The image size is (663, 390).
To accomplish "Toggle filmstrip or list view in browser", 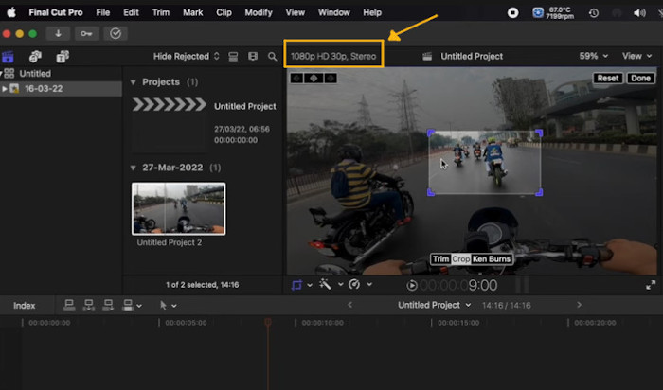I will [x=233, y=56].
